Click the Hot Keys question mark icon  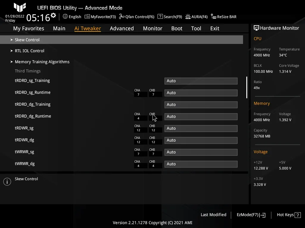click(x=298, y=215)
